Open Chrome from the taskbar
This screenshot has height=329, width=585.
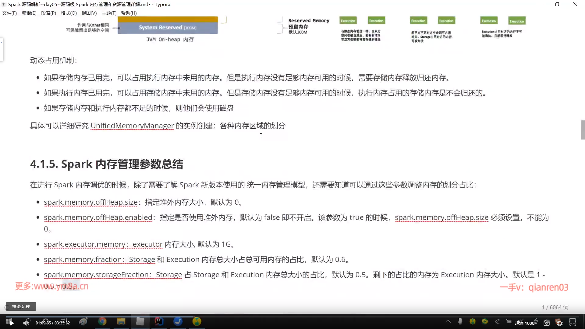pos(102,321)
